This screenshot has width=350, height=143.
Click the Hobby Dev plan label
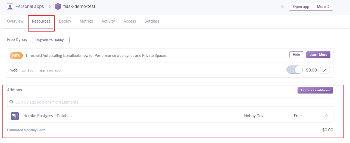pyautogui.click(x=254, y=116)
